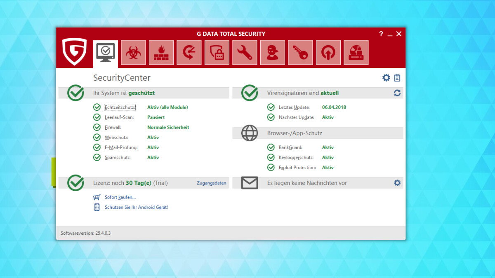Click 'Lizenz: noch 30 Tag(e) (Trial)' text

pyautogui.click(x=130, y=183)
